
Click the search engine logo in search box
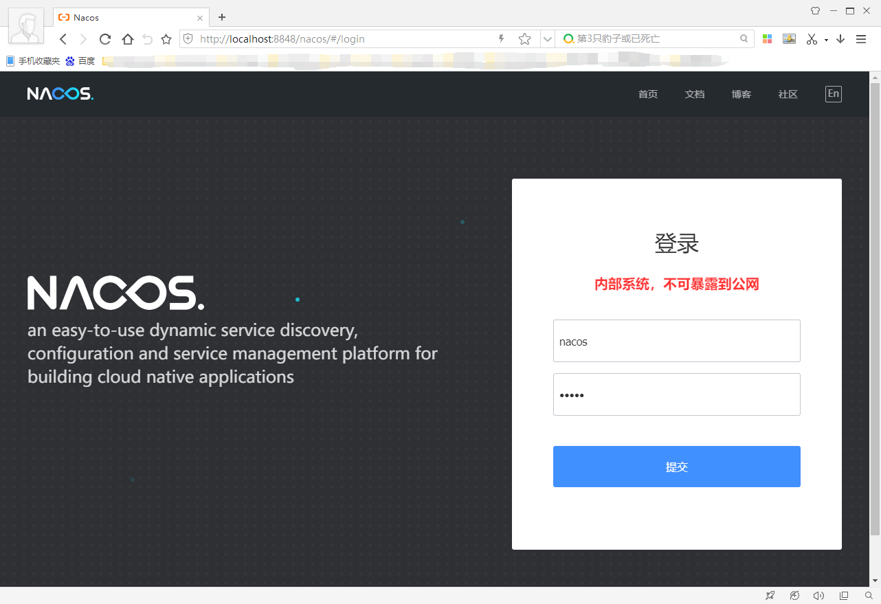pyautogui.click(x=568, y=39)
